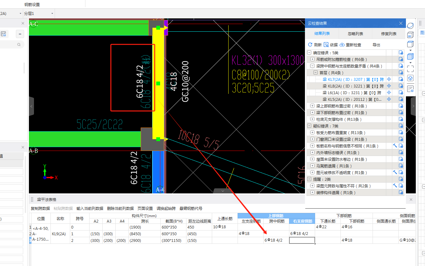Image resolution: width=425 pixels, height=266 pixels.
Task: Click ignore icon in 马凳筋遗漏 row
Action: coord(401,166)
